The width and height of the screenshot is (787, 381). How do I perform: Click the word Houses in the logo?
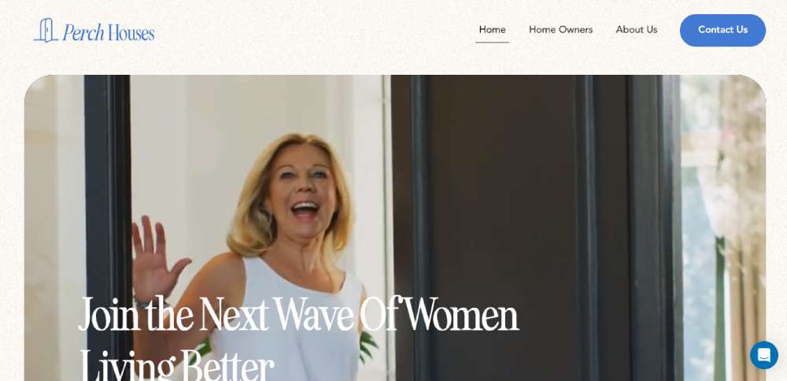131,32
